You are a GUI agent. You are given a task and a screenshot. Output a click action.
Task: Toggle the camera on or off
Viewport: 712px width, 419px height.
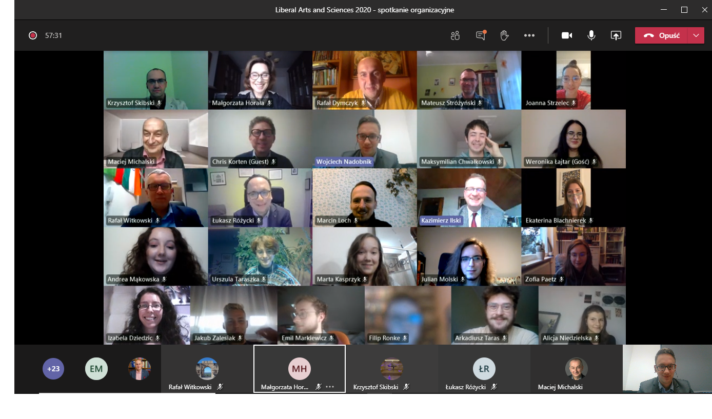coord(567,35)
